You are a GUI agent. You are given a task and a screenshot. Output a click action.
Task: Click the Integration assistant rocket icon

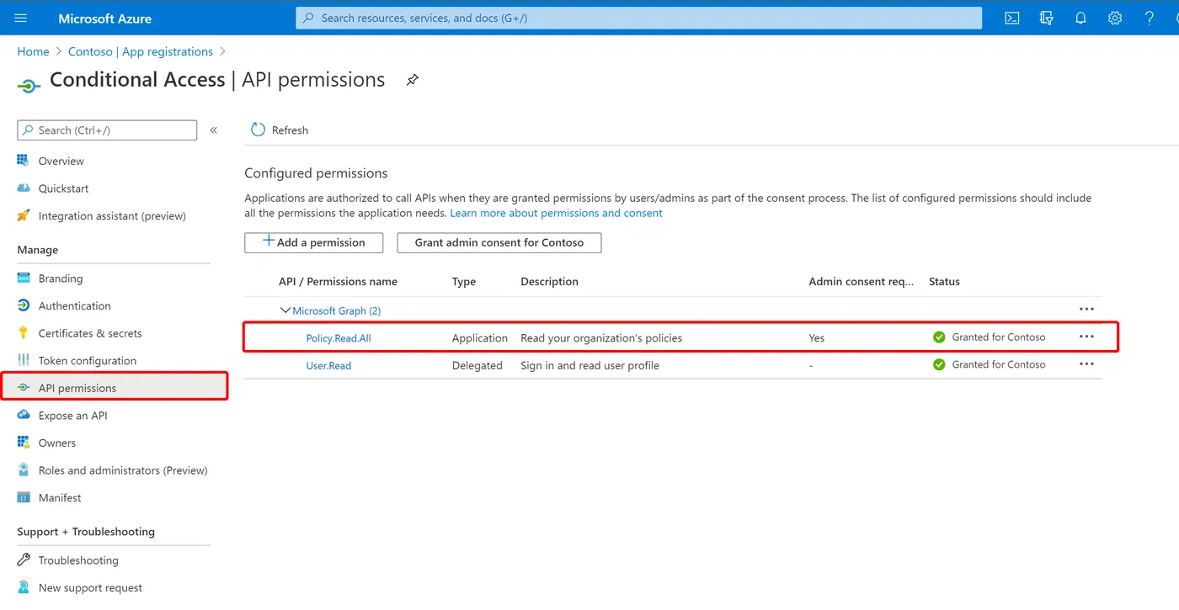tap(24, 215)
